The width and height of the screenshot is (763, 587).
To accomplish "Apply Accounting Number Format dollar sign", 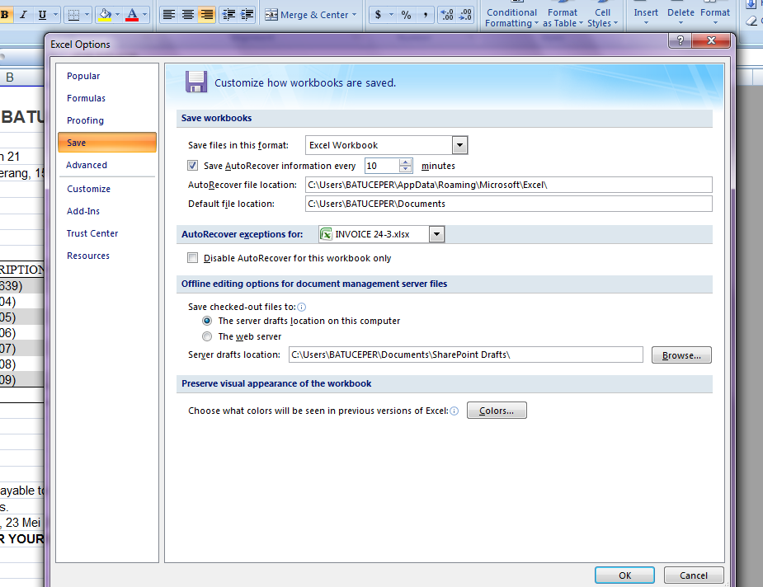I will click(x=378, y=15).
